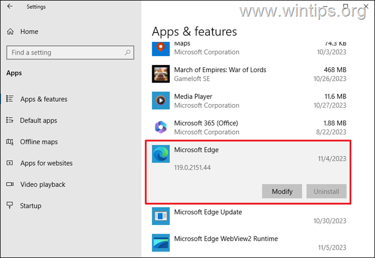Click the Apps for websites icon
The image size is (375, 258).
pos(10,163)
